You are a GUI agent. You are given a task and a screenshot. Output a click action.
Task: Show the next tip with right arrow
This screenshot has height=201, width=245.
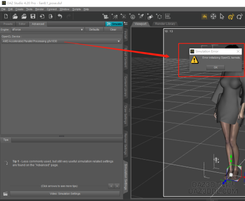117,186
